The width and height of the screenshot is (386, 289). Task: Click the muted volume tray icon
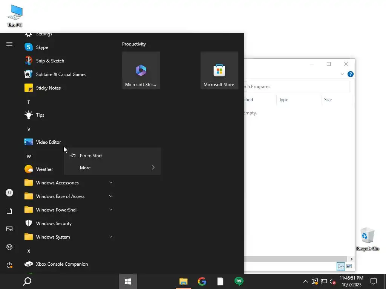(x=332, y=281)
